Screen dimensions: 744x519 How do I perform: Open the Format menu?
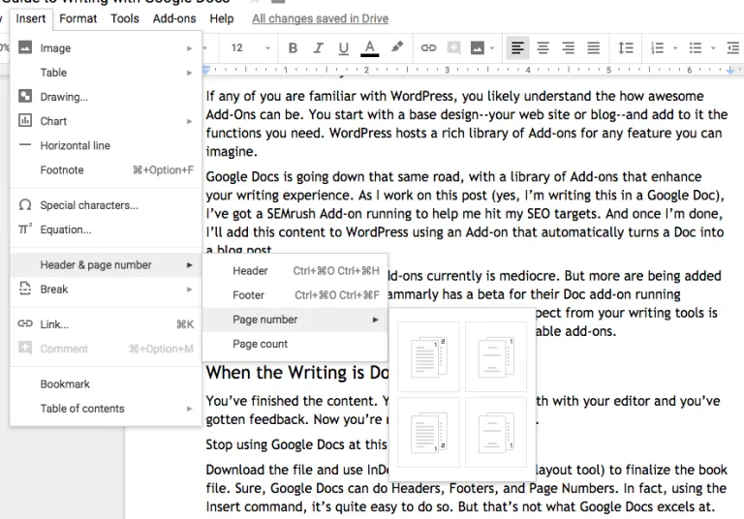point(77,18)
